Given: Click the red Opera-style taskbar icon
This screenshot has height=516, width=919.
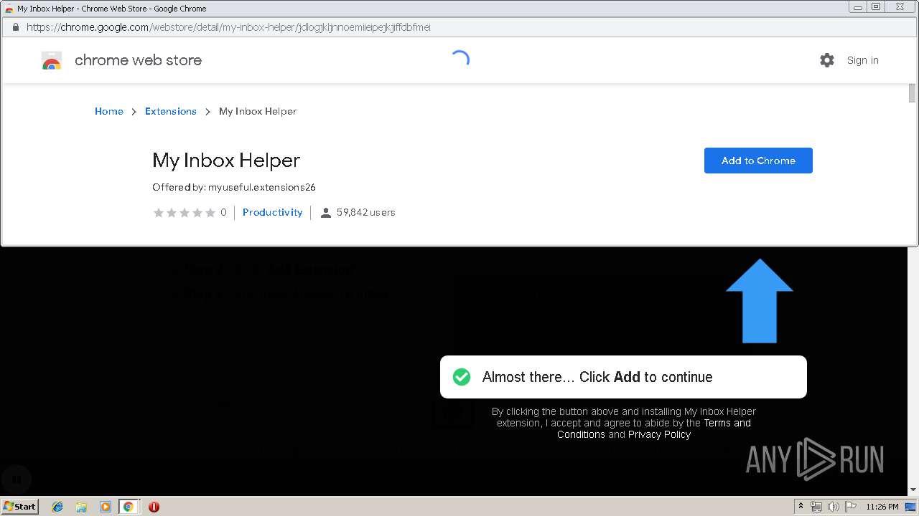Looking at the screenshot, I should point(154,507).
